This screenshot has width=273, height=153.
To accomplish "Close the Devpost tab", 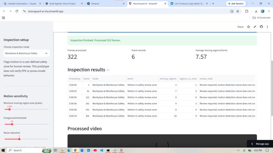I will 124,3.
